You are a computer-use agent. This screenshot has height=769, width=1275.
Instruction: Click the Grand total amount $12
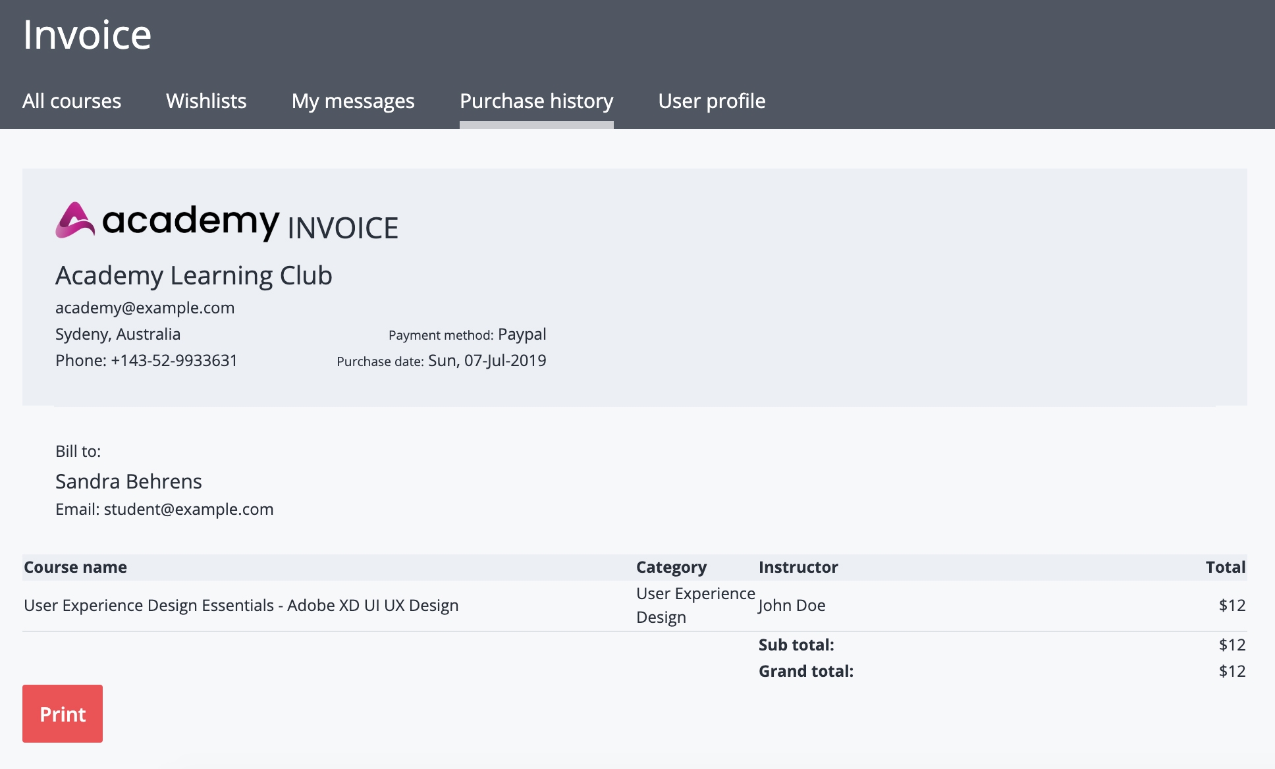pos(1232,671)
